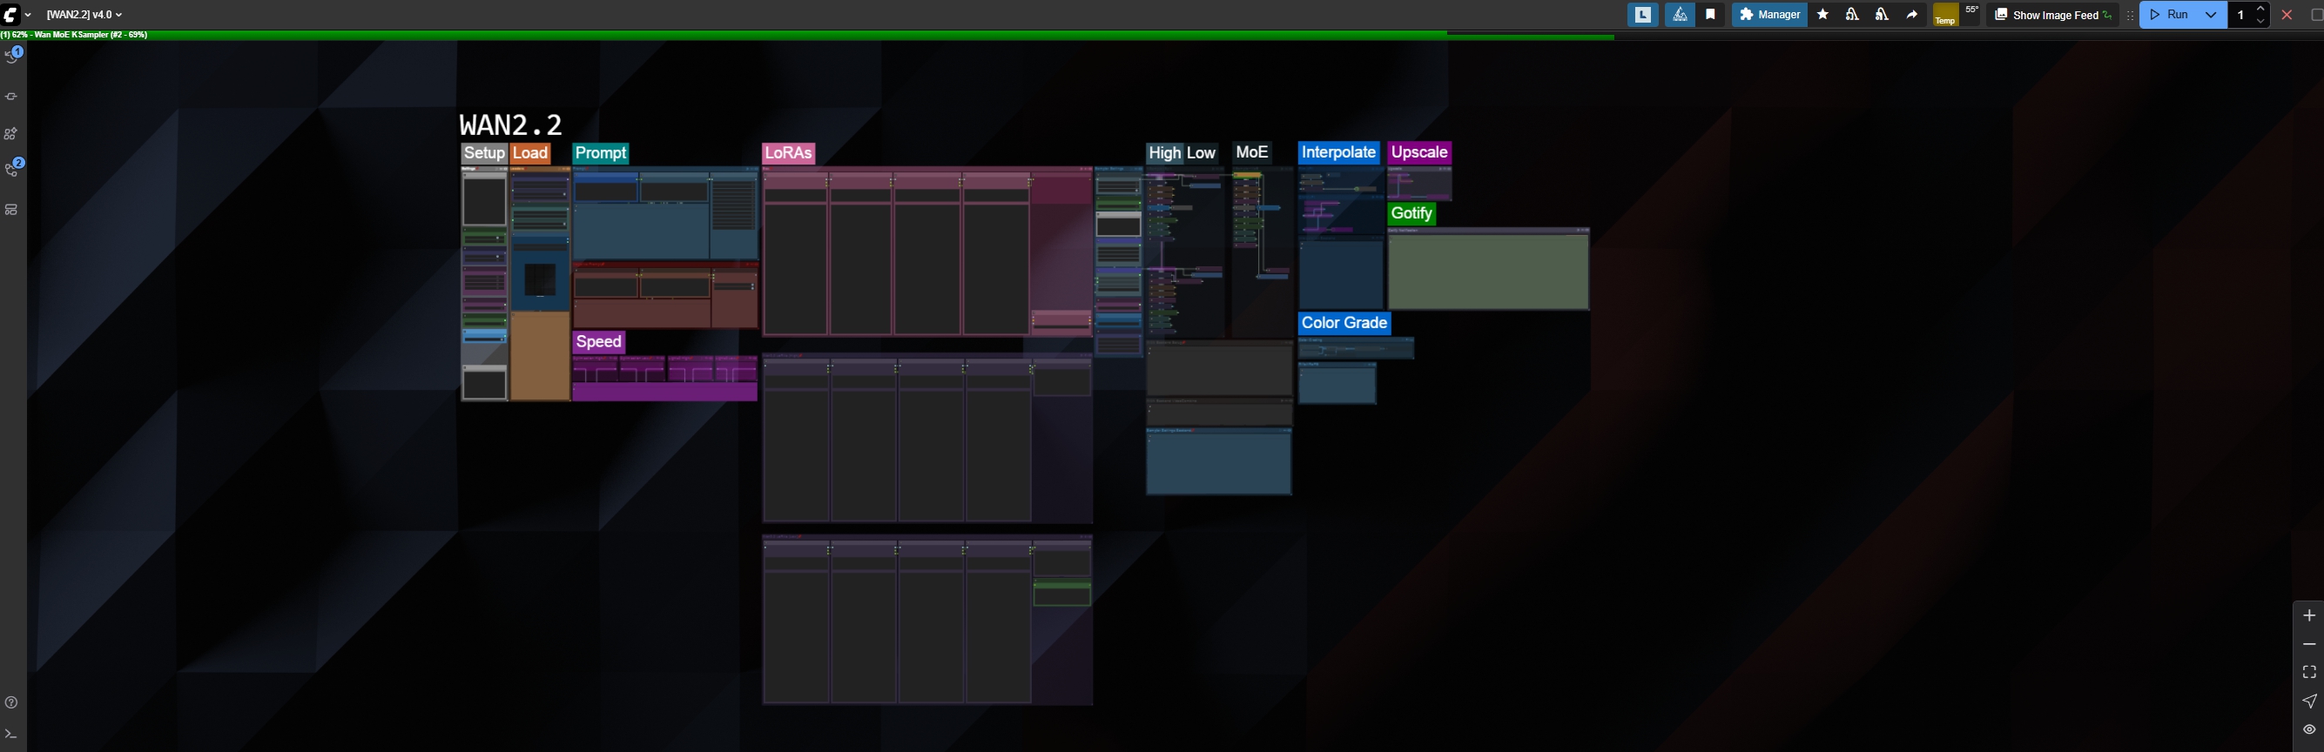2324x752 pixels.
Task: Click the first of the two identical toolbar glyph icons after the star
Action: (x=1852, y=15)
